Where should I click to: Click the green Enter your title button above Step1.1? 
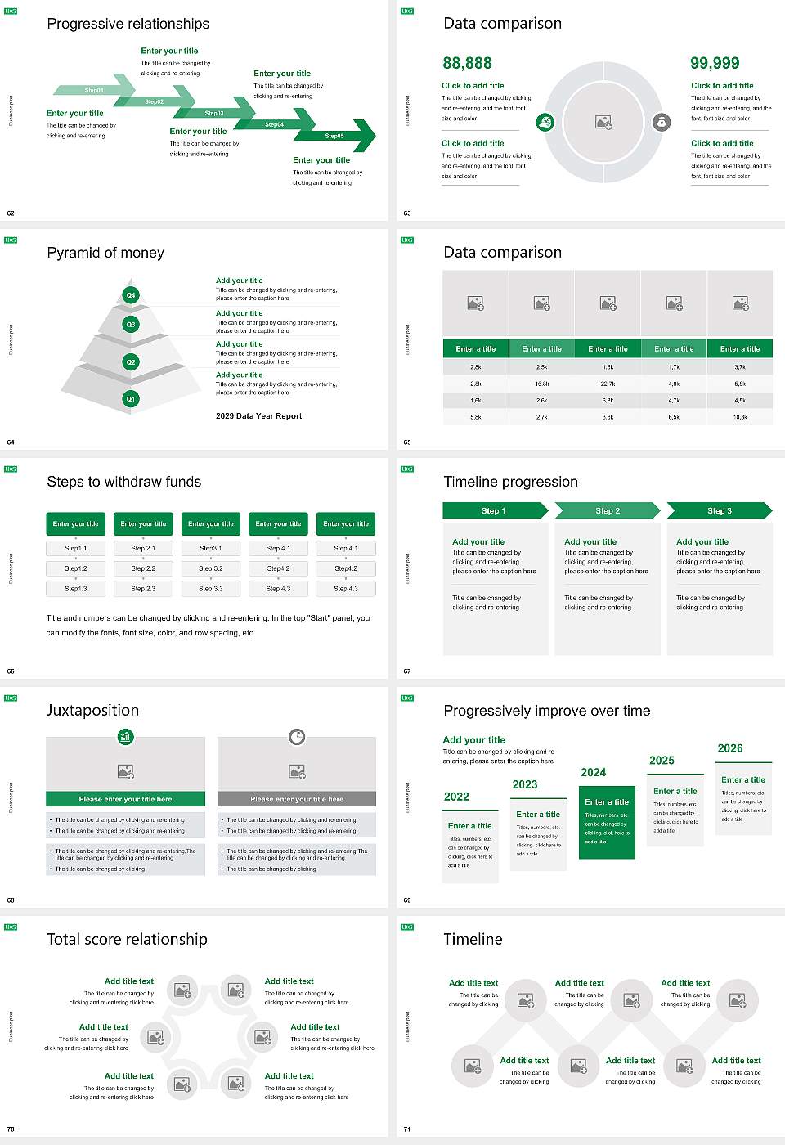click(75, 523)
